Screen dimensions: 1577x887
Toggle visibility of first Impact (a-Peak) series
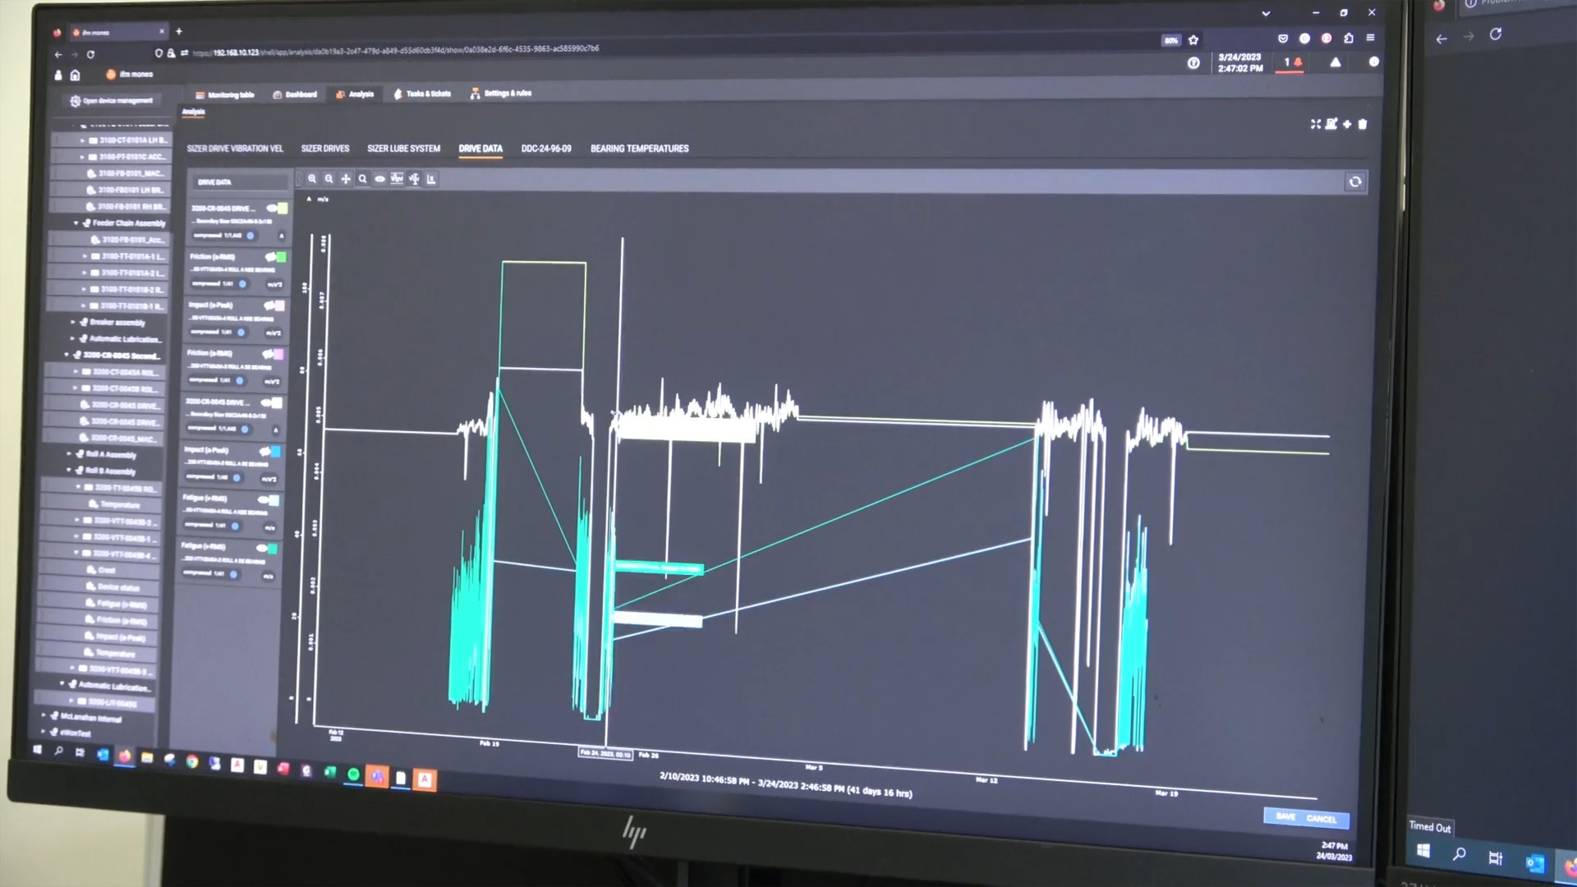pyautogui.click(x=268, y=306)
